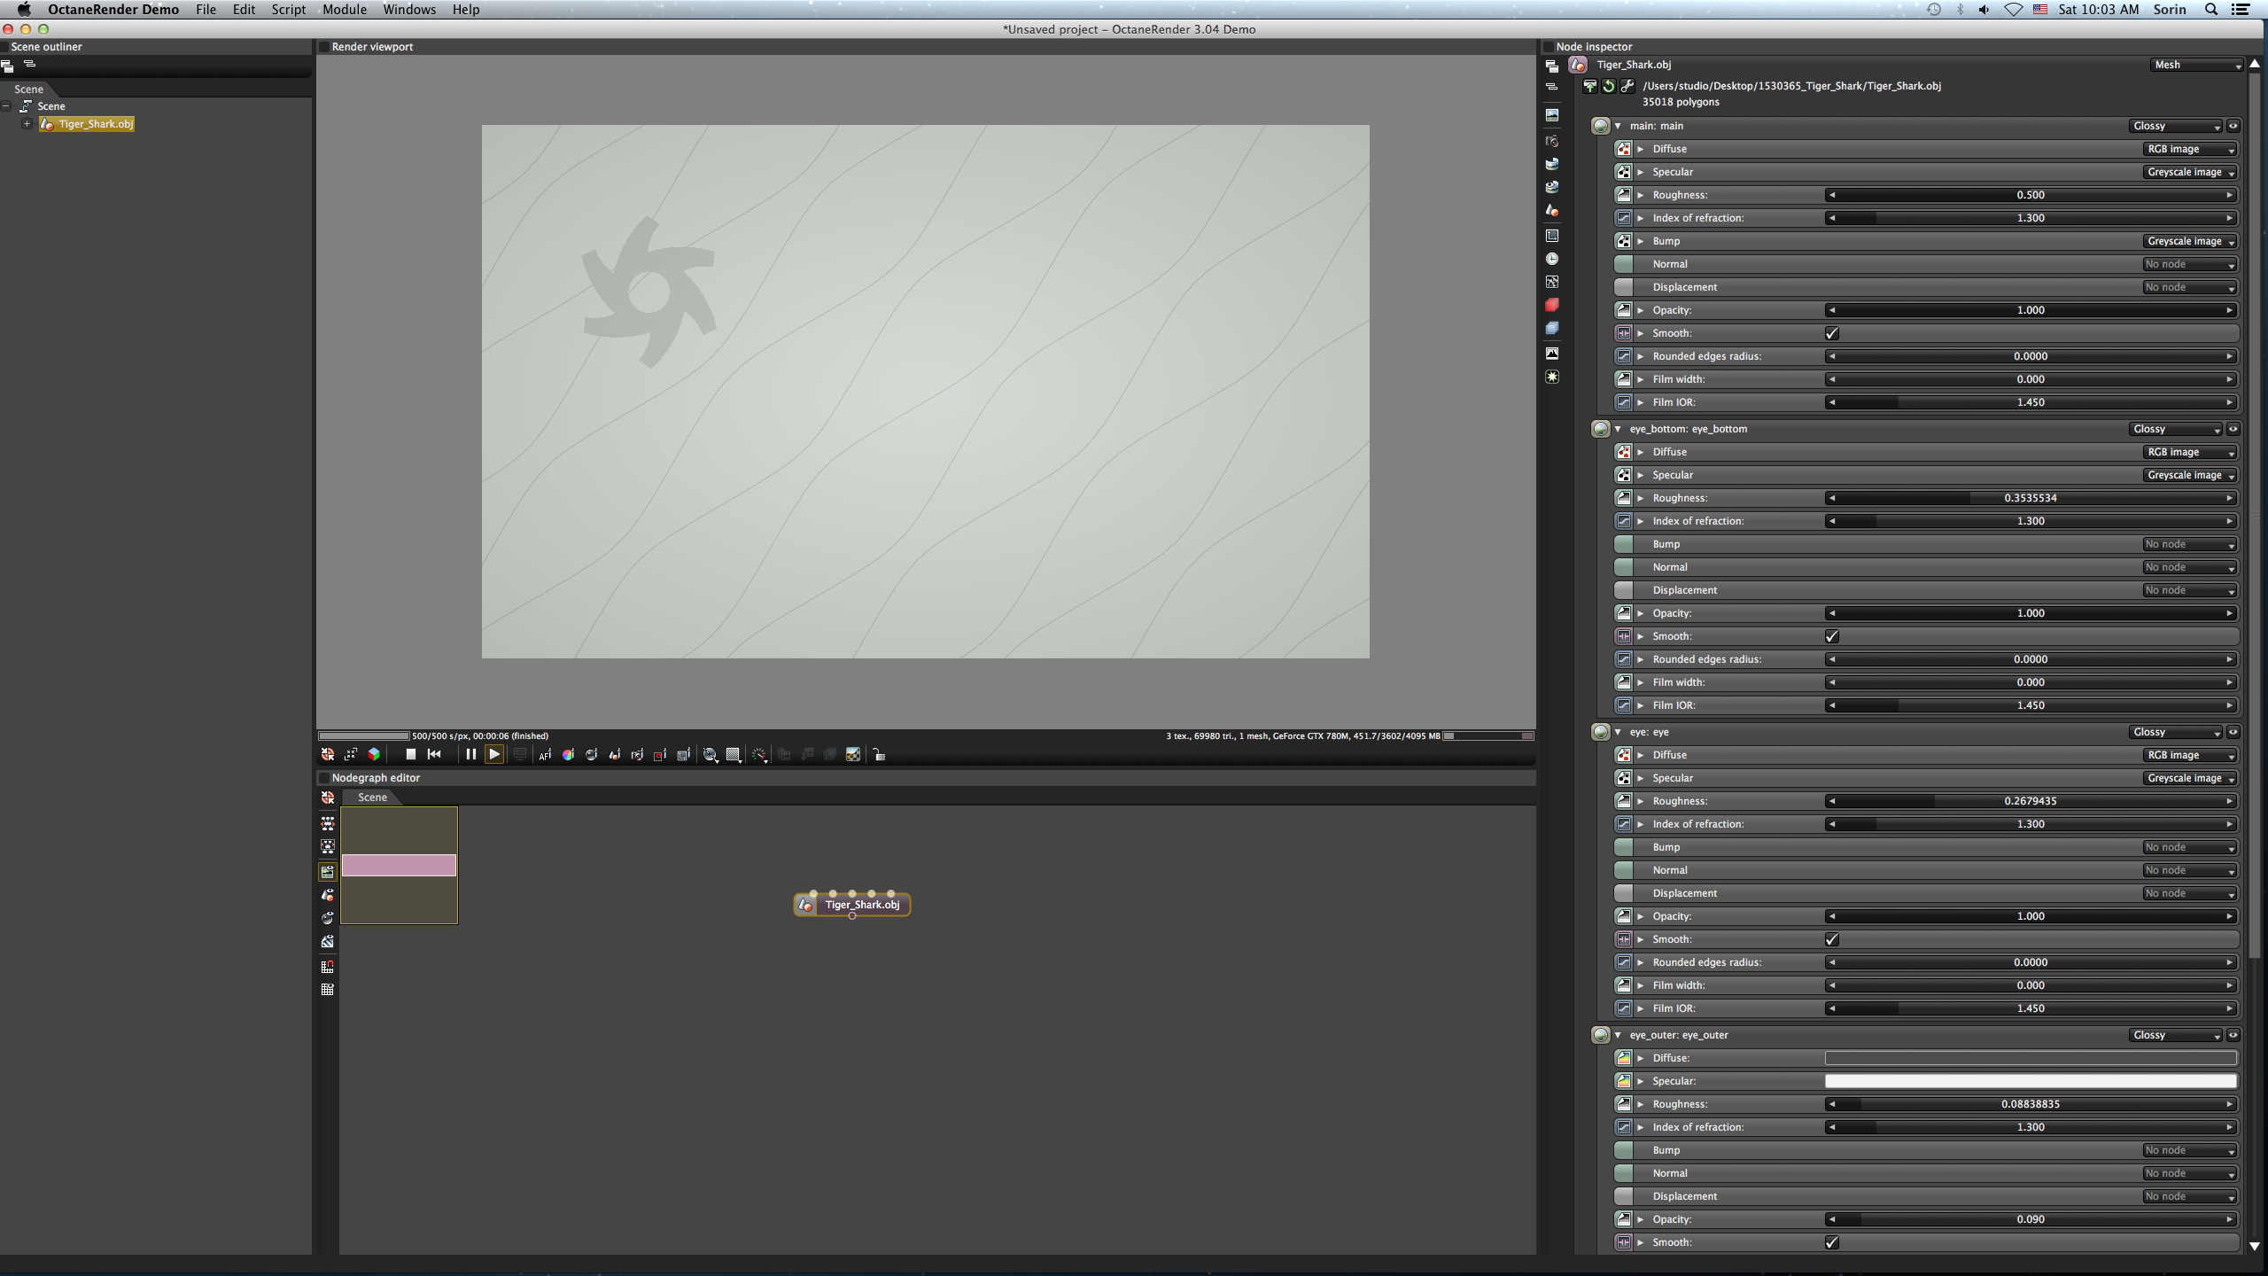Screen dimensions: 2268x1276
Task: Collapse the eye_bottom material section
Action: coord(1618,429)
